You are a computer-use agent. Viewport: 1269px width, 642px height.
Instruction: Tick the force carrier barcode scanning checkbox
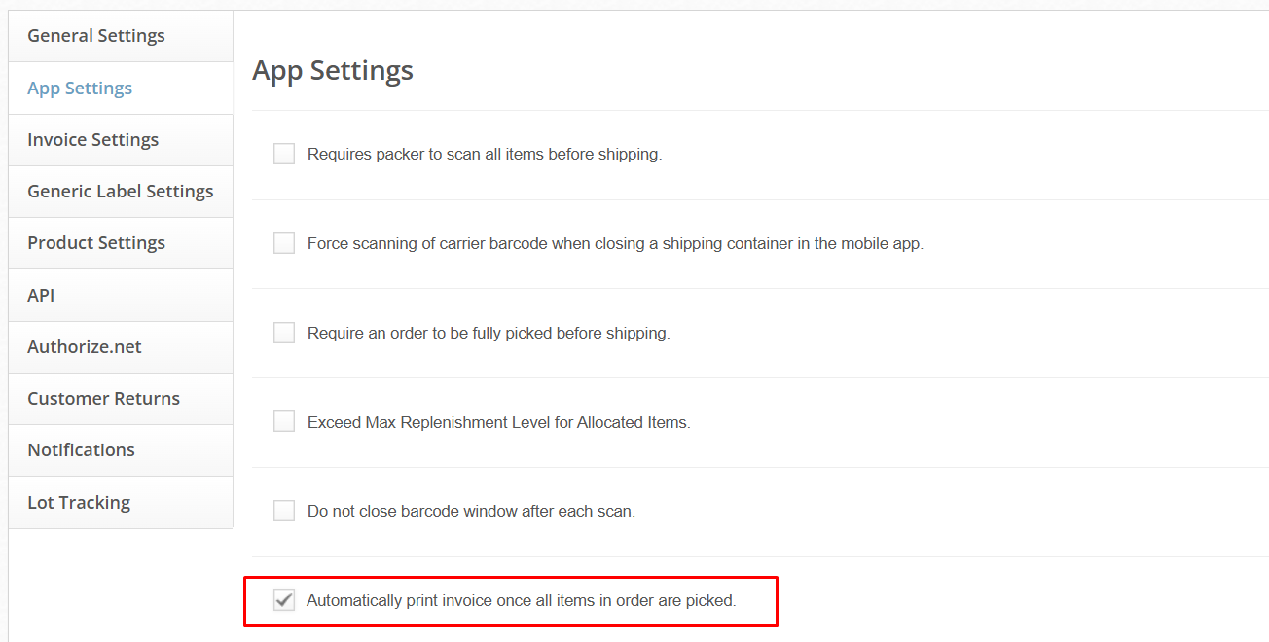[284, 243]
